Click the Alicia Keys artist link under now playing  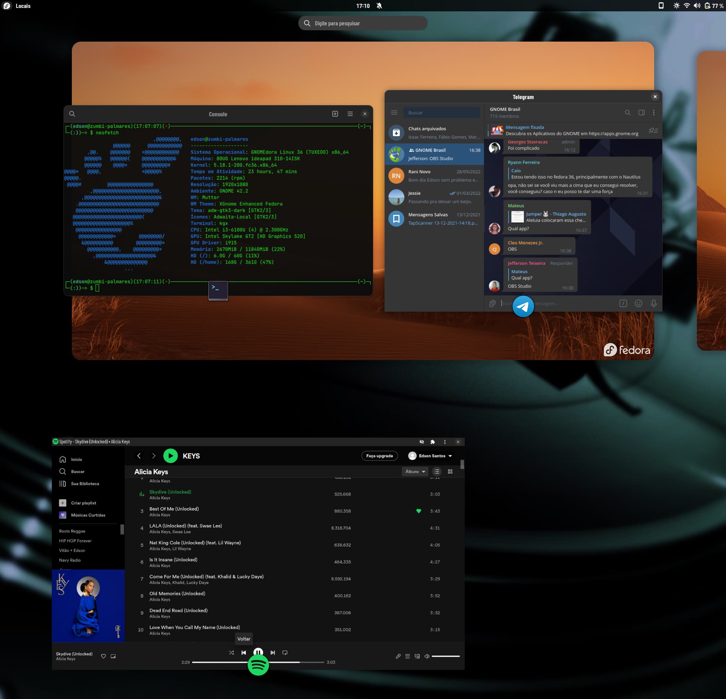pyautogui.click(x=65, y=659)
